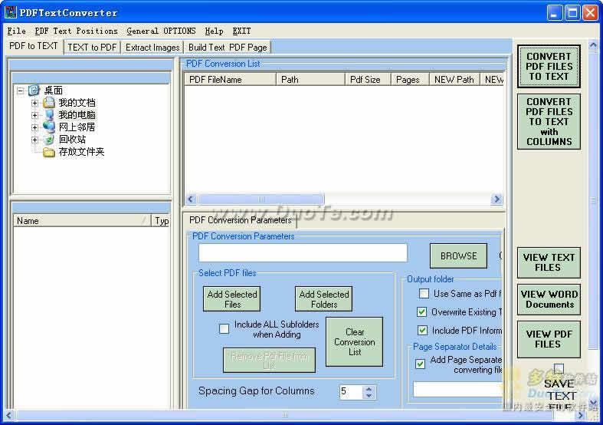Click the BROWSE button
The image size is (603, 425).
coord(458,256)
